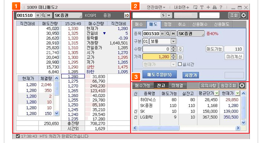Open balance panel settings gear beside 원장조회
This screenshot has height=143, width=262.
pos(242,86)
